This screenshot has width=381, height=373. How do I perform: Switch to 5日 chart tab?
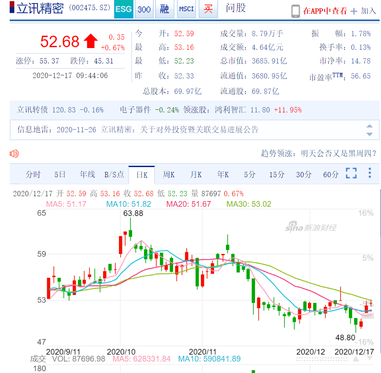(60, 175)
